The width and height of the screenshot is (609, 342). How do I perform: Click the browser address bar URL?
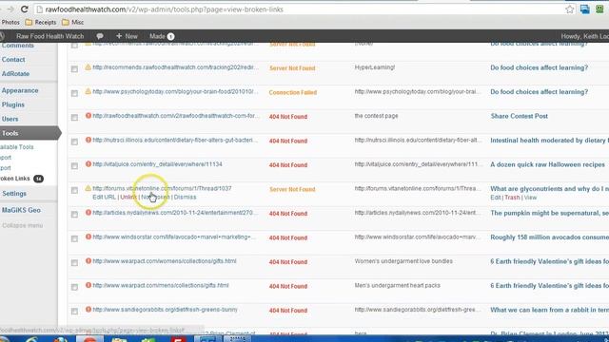click(x=164, y=9)
